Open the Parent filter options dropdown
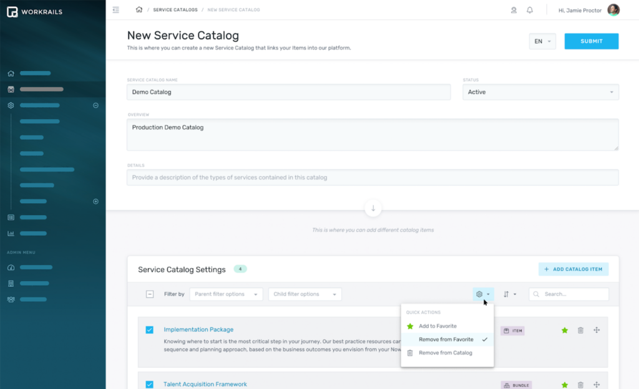The image size is (639, 389). (x=226, y=294)
